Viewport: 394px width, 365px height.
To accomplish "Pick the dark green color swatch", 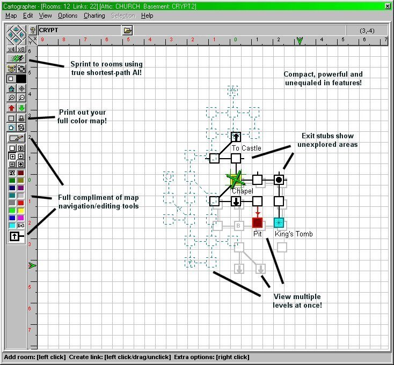I will (12, 181).
